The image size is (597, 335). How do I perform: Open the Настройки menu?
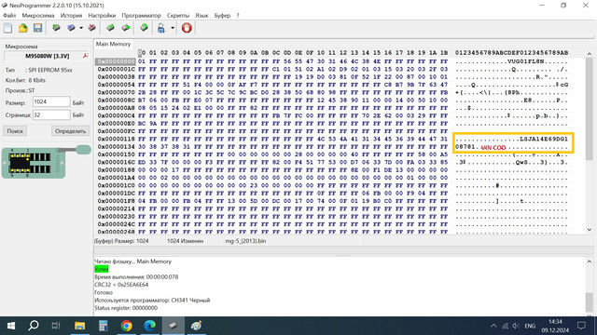pyautogui.click(x=102, y=16)
